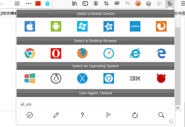
Task: Reset user-agent with the reload arrow
Action: (x=135, y=115)
